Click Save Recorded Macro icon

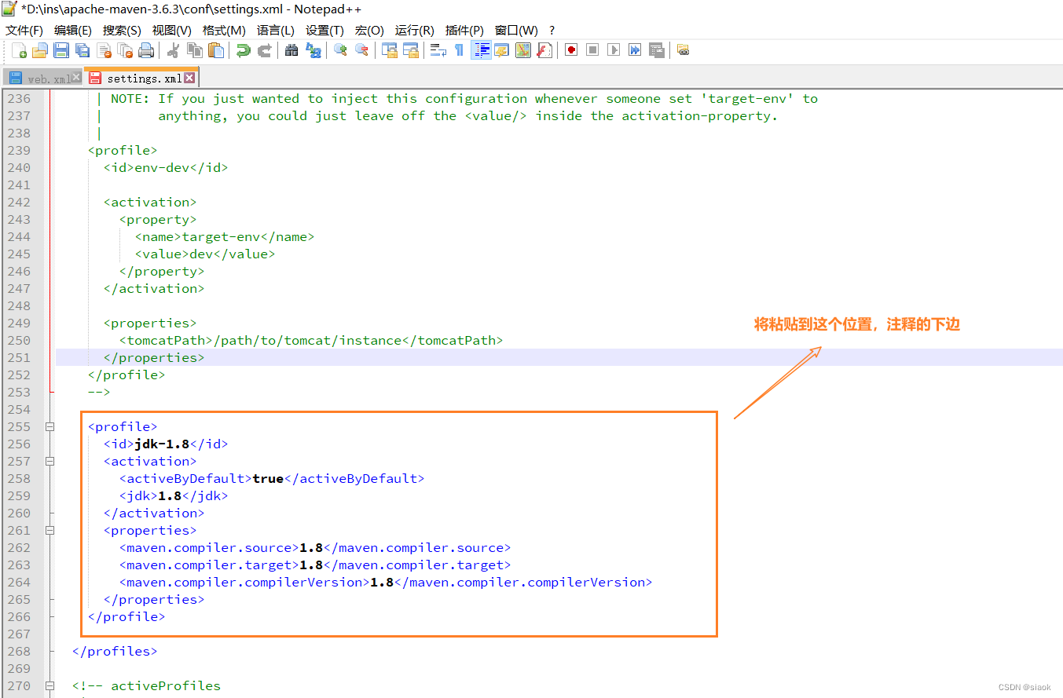[x=656, y=50]
